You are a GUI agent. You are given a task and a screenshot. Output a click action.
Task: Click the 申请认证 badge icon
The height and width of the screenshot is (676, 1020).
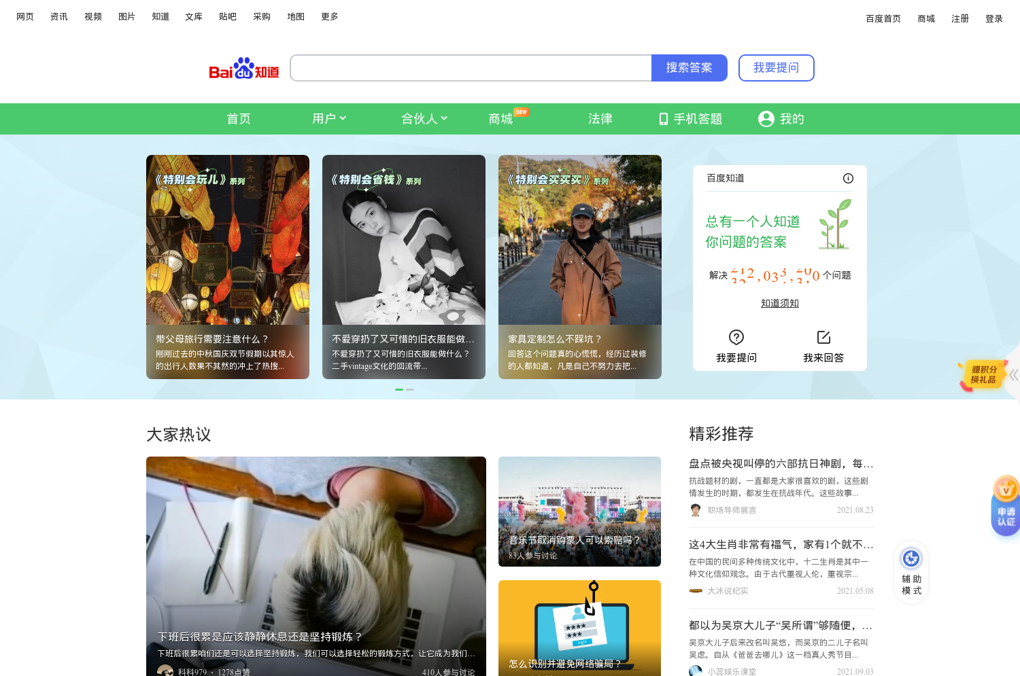1006,505
